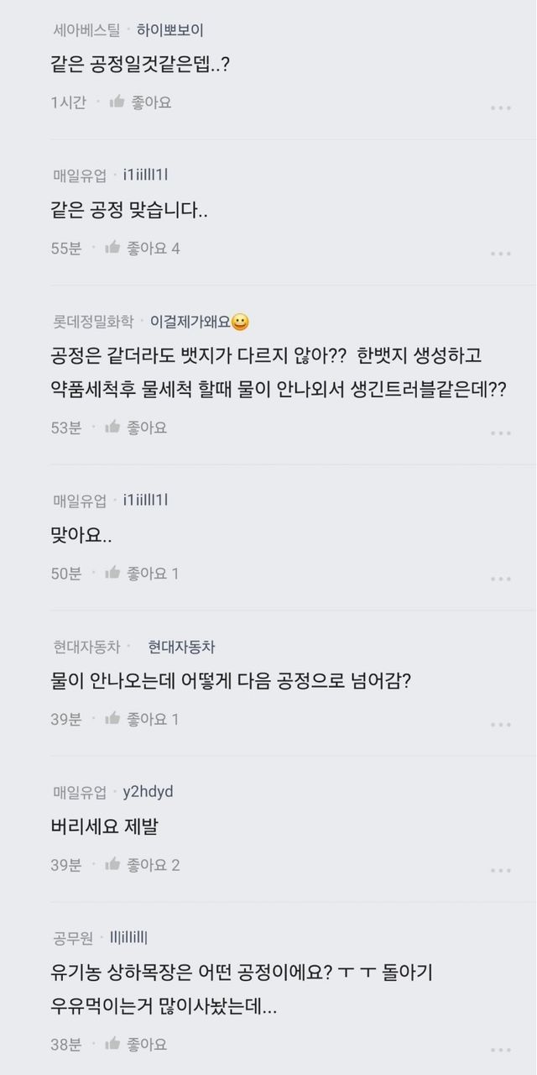This screenshot has width=537, height=1075.
Task: Open profile of user 하이뽀보이
Action: coord(170,30)
